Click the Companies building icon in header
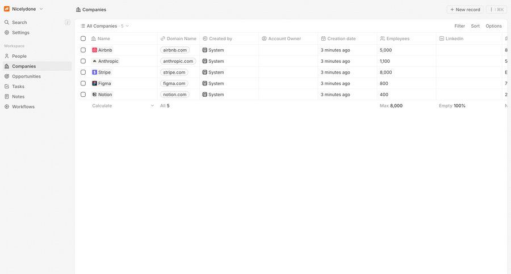This screenshot has width=511, height=274. [x=78, y=10]
